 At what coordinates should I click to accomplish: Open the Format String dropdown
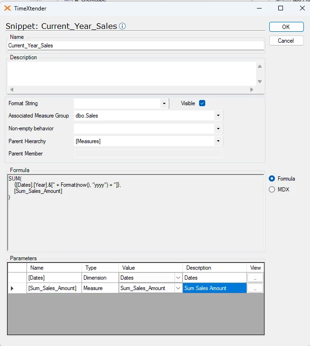(164, 103)
